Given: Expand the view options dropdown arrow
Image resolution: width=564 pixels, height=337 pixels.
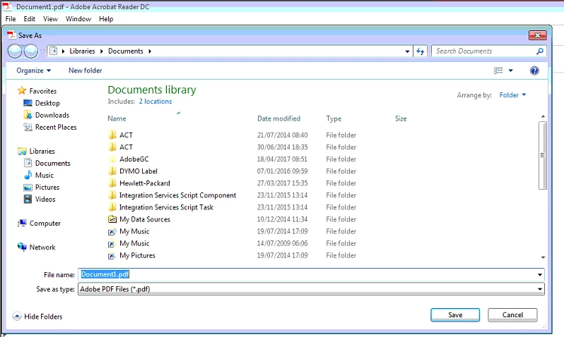Looking at the screenshot, I should pyautogui.click(x=510, y=71).
